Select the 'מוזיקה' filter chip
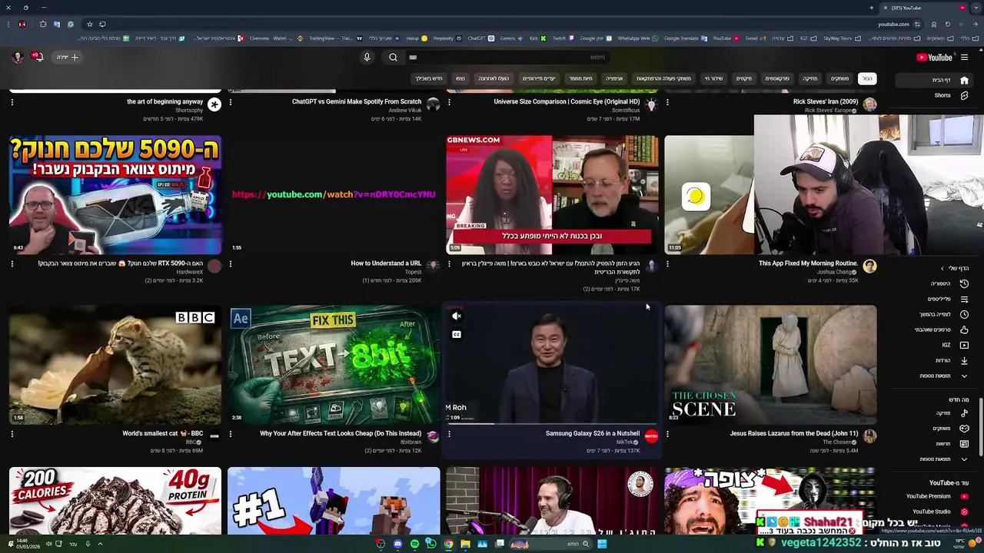Screen dimensions: 984x553 point(810,78)
